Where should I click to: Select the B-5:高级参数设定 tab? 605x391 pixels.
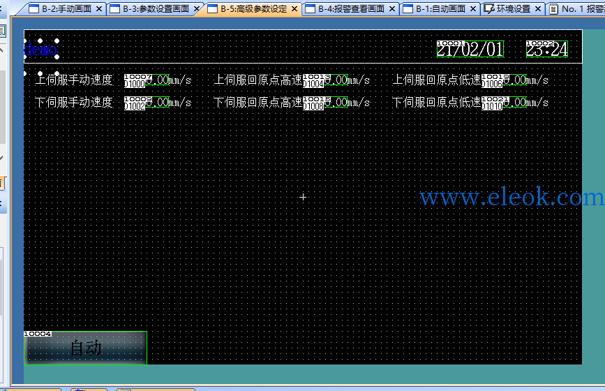click(254, 8)
